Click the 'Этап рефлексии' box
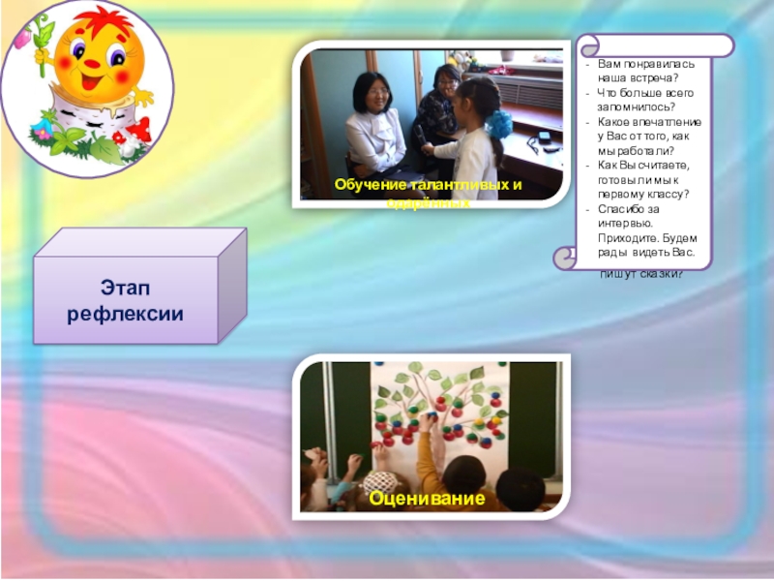Screen dimensions: 774x581 140,286
